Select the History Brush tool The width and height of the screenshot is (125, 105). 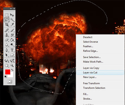coord(12,35)
